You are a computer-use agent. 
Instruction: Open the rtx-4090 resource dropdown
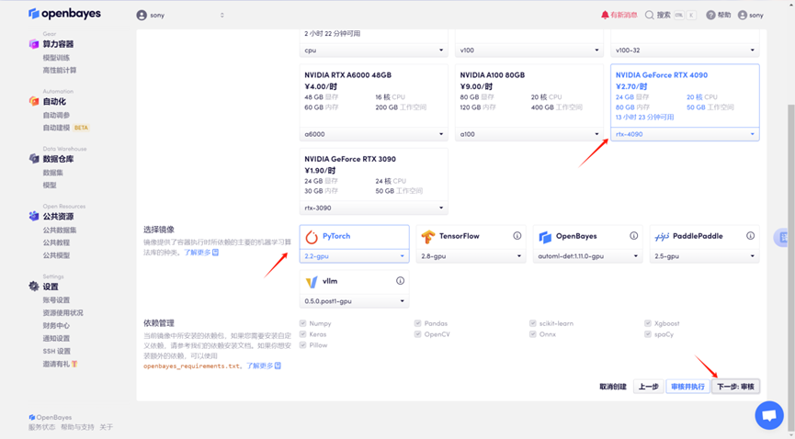tap(685, 134)
